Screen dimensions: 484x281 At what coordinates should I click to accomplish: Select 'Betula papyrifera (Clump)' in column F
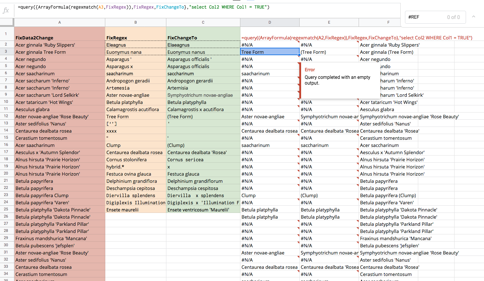click(388, 195)
